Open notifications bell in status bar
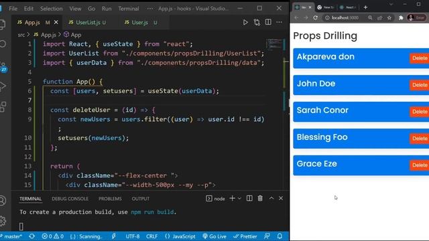The height and width of the screenshot is (241, 429). 280,236
